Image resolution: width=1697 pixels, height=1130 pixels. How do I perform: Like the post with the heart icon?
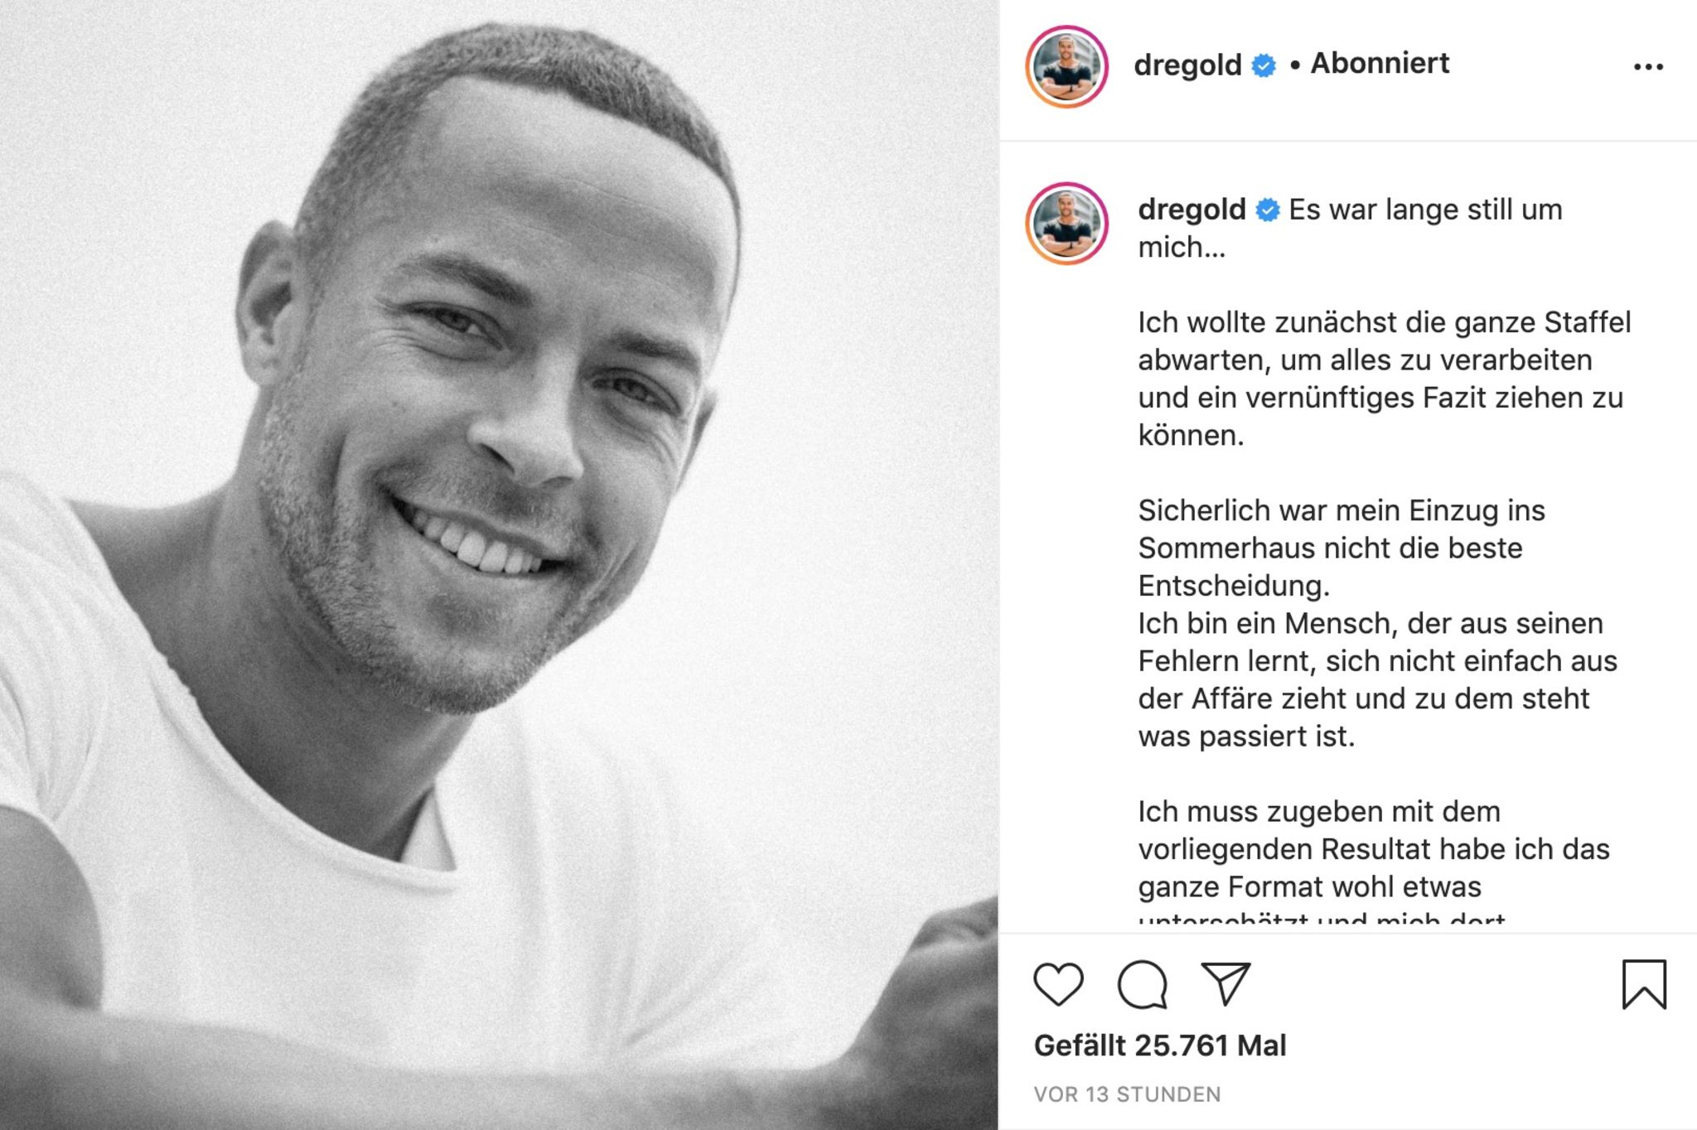click(x=1058, y=984)
